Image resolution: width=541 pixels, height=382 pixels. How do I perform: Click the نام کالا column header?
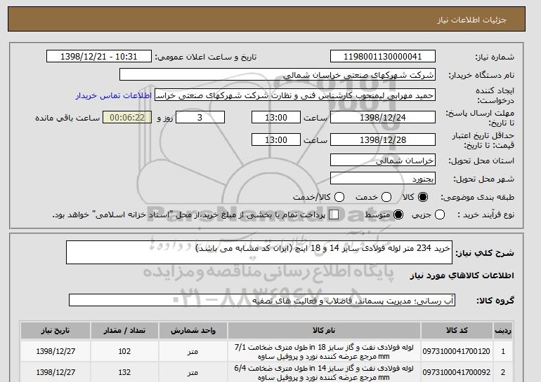click(x=324, y=330)
